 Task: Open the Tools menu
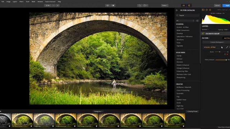pos(27,1)
